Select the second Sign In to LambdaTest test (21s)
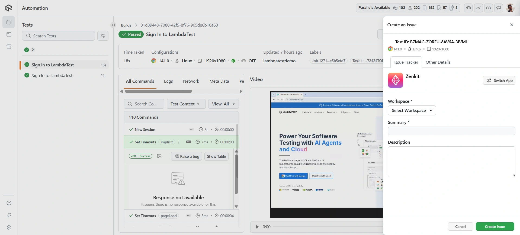This screenshot has height=235, width=520. 52,75
